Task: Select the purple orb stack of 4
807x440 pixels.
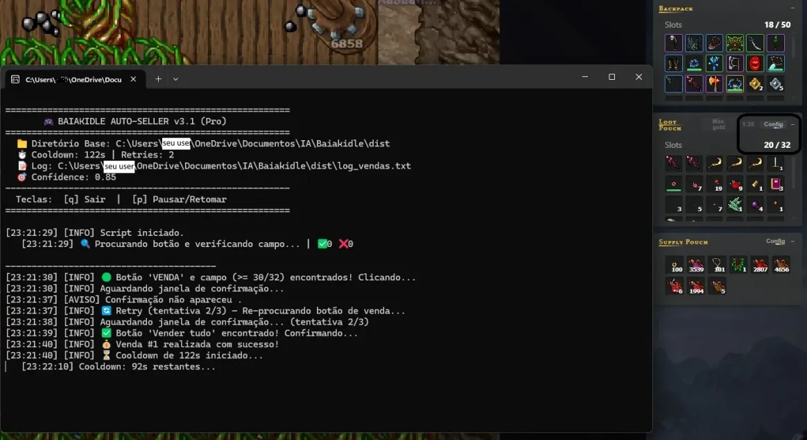Action: pos(755,205)
